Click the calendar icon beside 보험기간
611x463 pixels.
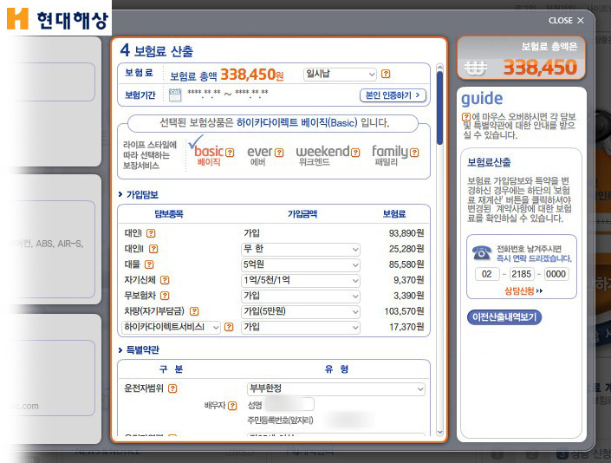[x=175, y=95]
